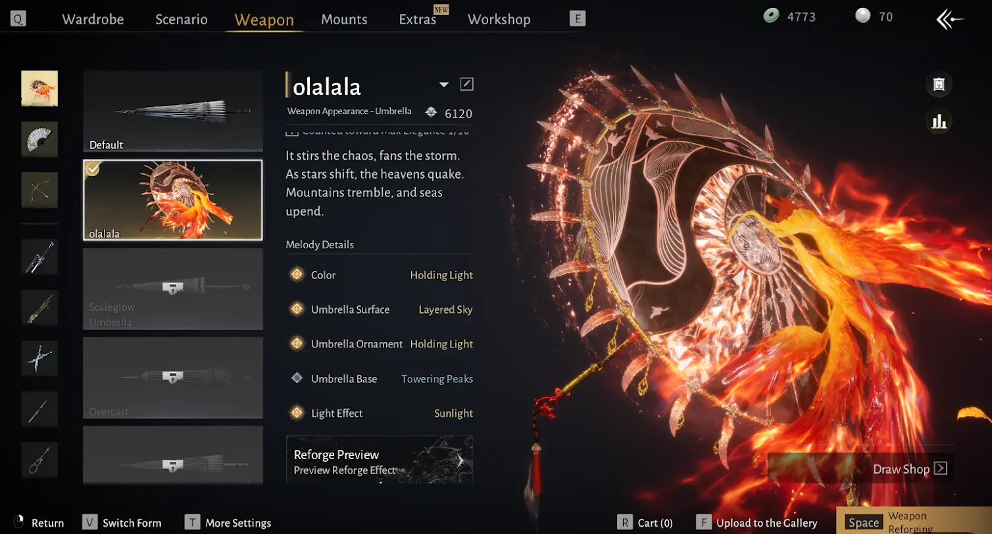The image size is (992, 534).
Task: Toggle the Umbrella Base melody detail
Action: point(380,379)
